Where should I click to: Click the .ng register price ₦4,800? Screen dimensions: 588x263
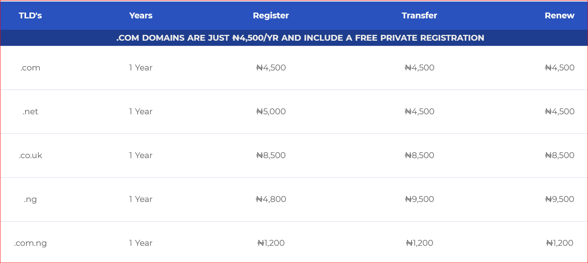(x=271, y=199)
